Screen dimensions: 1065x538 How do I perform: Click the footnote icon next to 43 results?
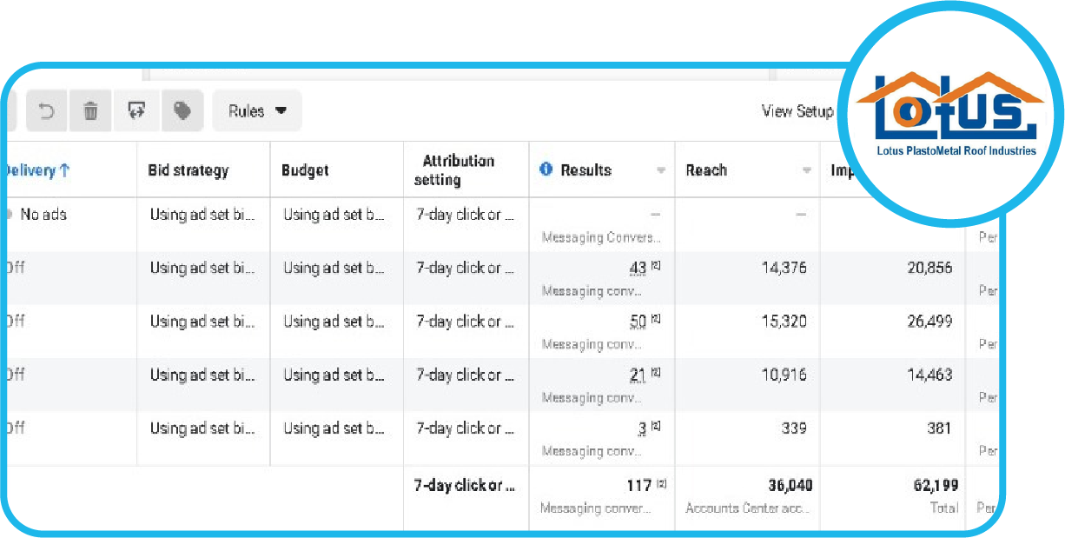point(656,266)
